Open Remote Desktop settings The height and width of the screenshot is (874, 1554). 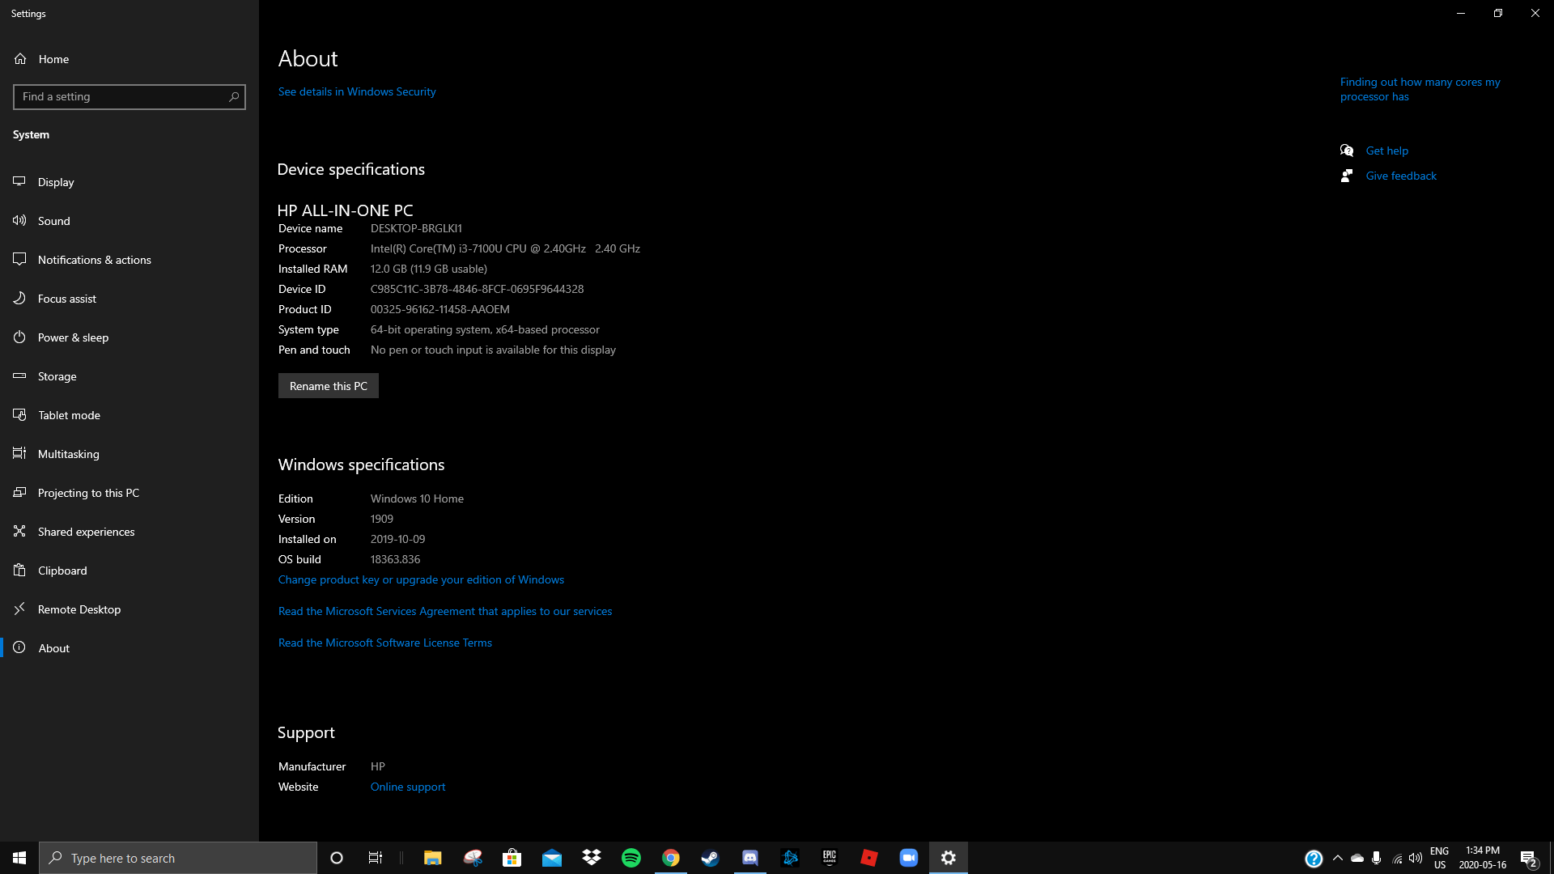point(129,609)
